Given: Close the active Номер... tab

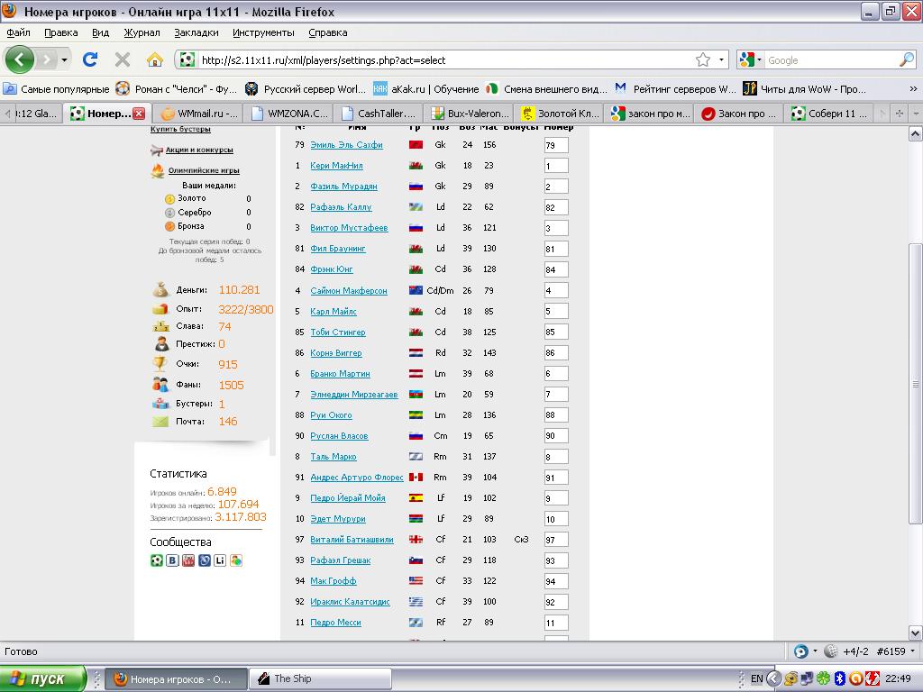Looking at the screenshot, I should click(139, 114).
